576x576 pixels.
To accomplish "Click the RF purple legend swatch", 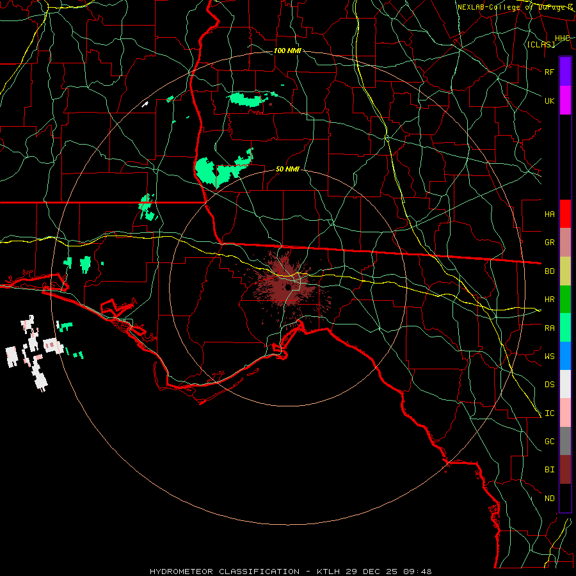I will tap(565, 72).
